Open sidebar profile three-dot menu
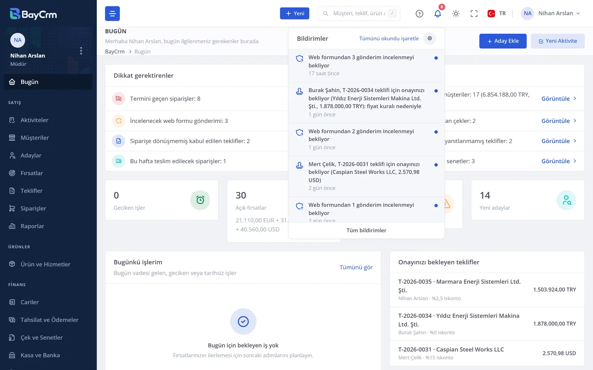Viewport: 593px width, 370px height. click(x=81, y=51)
